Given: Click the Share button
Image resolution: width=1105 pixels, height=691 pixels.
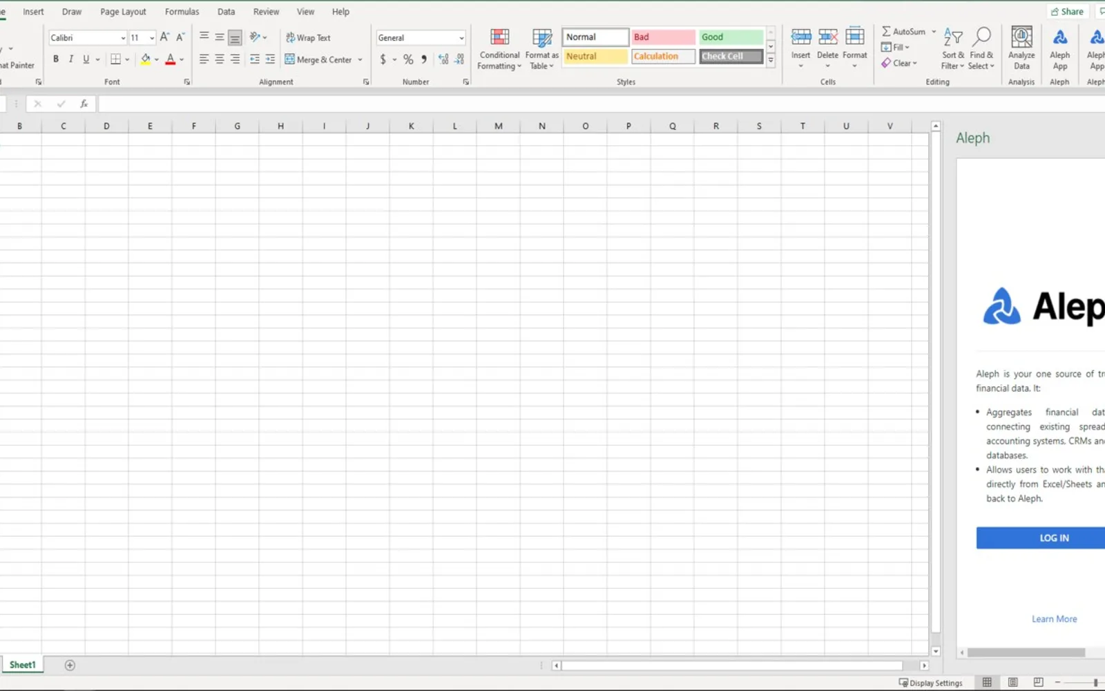Looking at the screenshot, I should pos(1068,12).
